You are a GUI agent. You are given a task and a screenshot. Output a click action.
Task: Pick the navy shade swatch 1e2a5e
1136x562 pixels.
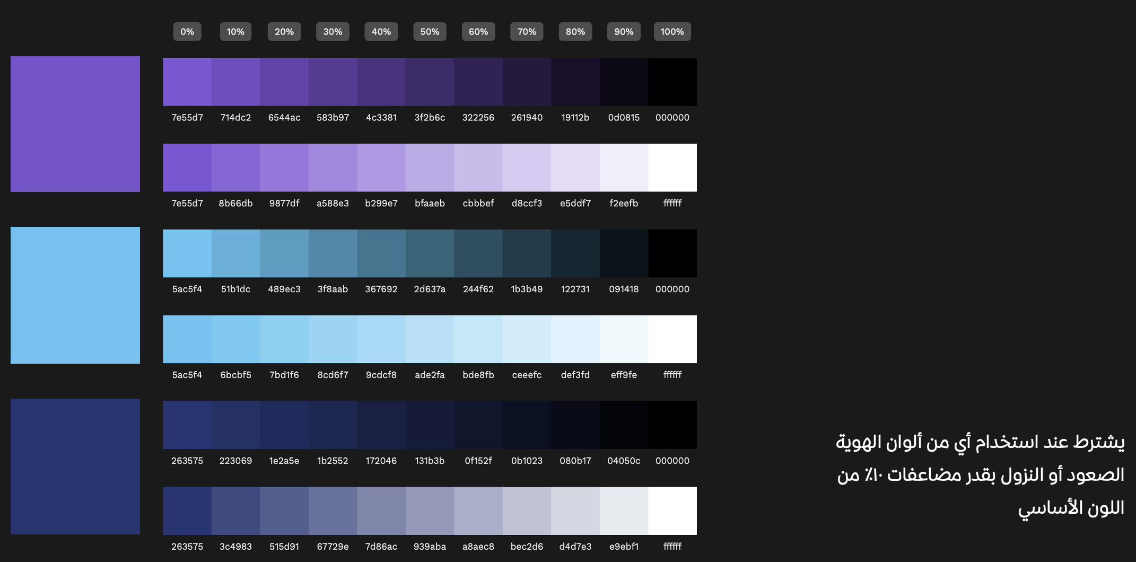[x=284, y=425]
